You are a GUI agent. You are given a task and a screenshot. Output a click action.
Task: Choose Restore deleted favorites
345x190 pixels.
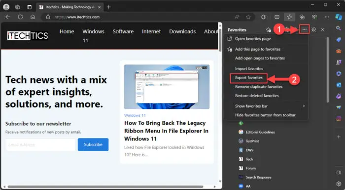[x=266, y=96]
